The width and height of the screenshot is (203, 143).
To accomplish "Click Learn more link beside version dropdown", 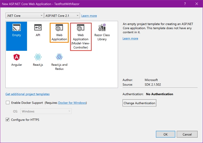I will 89,16.
